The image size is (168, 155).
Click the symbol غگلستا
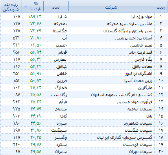click(x=60, y=31)
